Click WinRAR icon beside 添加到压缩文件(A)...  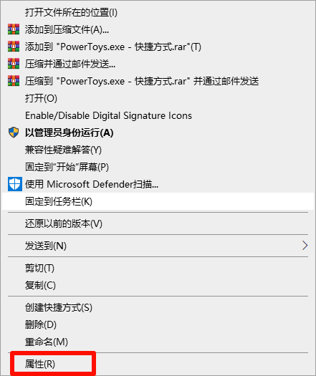click(x=14, y=29)
